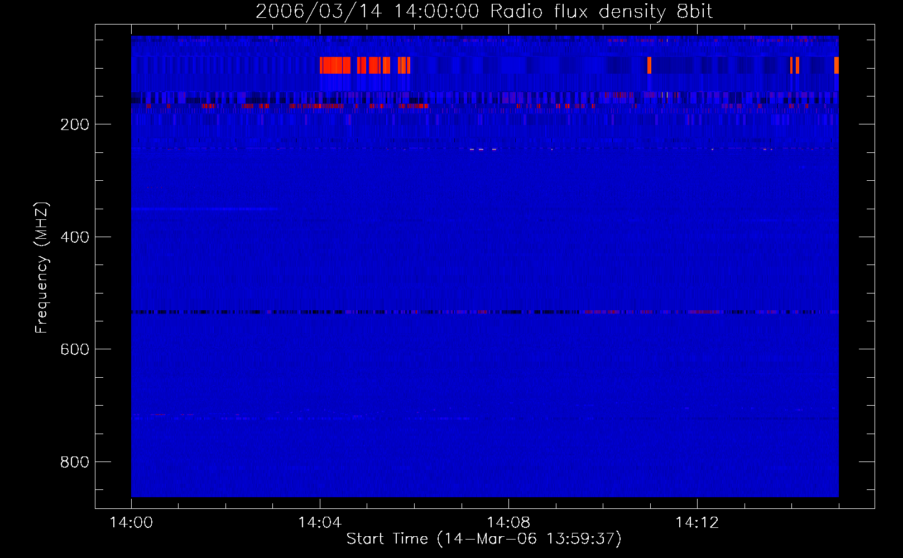Click the 800 frequency tick label
This screenshot has height=558, width=903.
tap(75, 462)
